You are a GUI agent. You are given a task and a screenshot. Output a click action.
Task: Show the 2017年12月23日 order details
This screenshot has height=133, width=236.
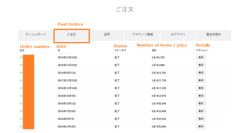(201, 80)
